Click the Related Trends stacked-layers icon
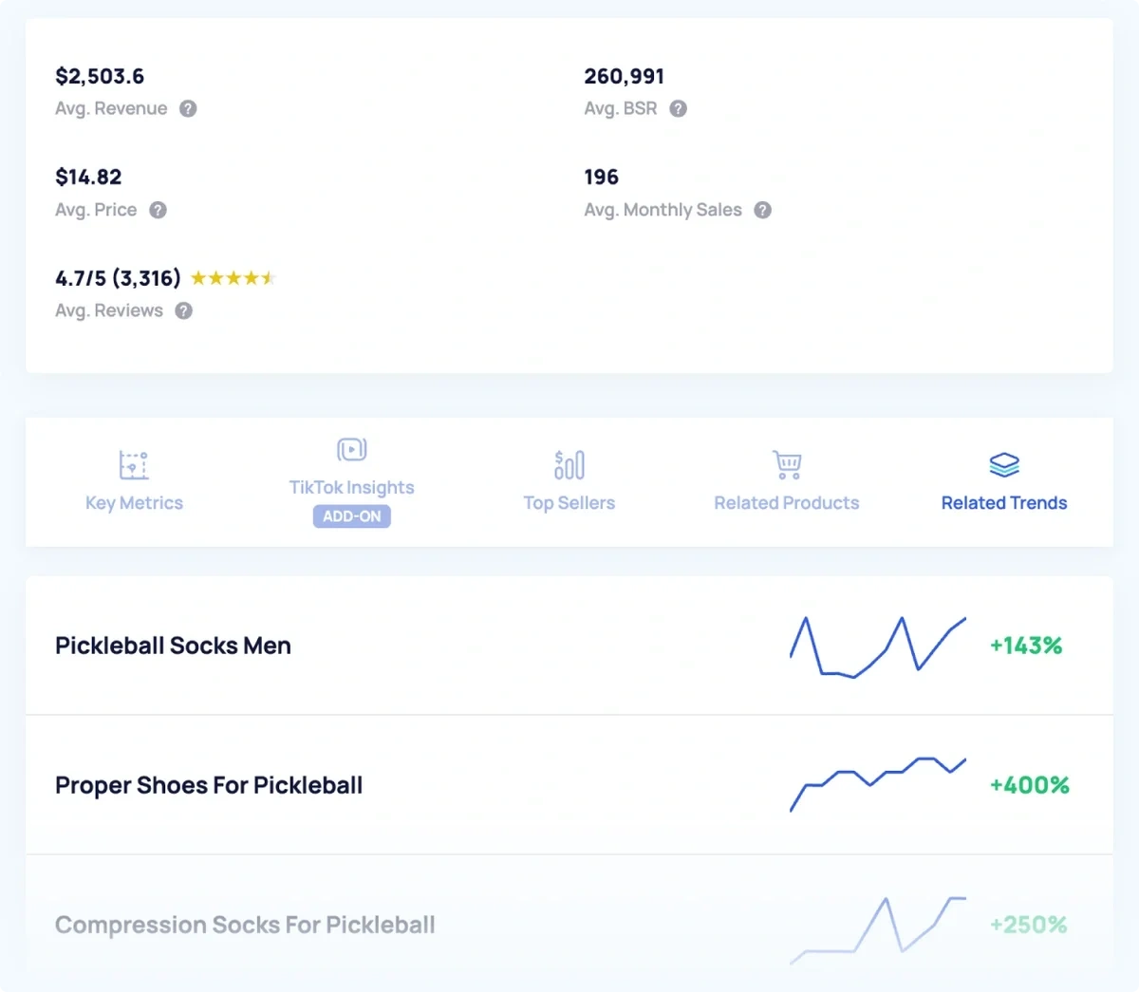1139x992 pixels. click(x=1003, y=464)
